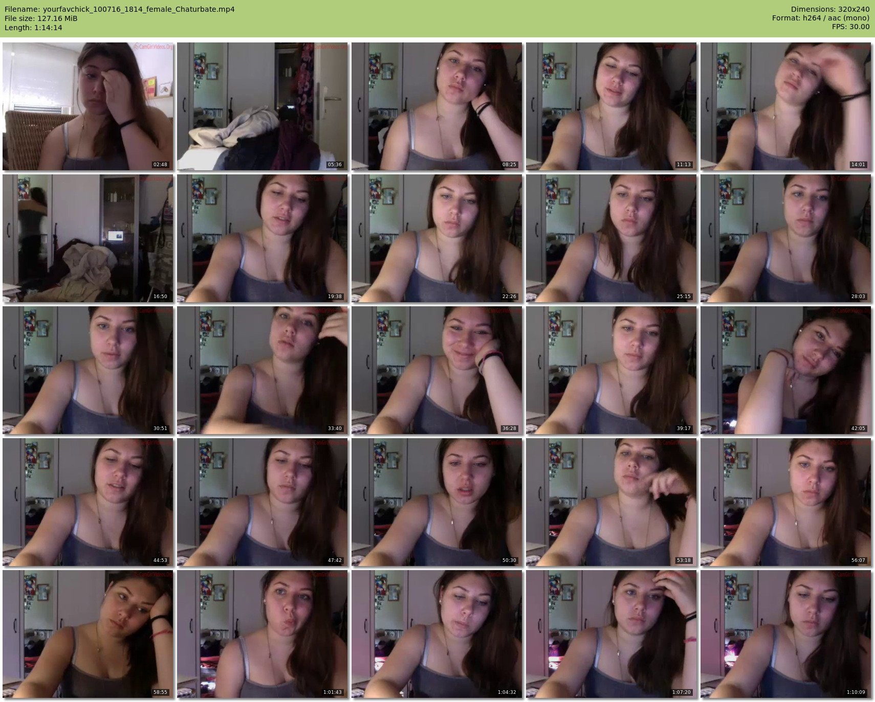Select the frame with timestamp 39:17
Viewport: 875px width, 702px height.
point(611,370)
